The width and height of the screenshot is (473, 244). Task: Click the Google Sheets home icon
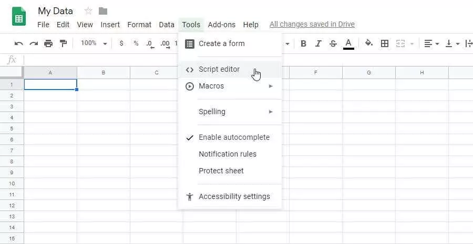tap(19, 16)
